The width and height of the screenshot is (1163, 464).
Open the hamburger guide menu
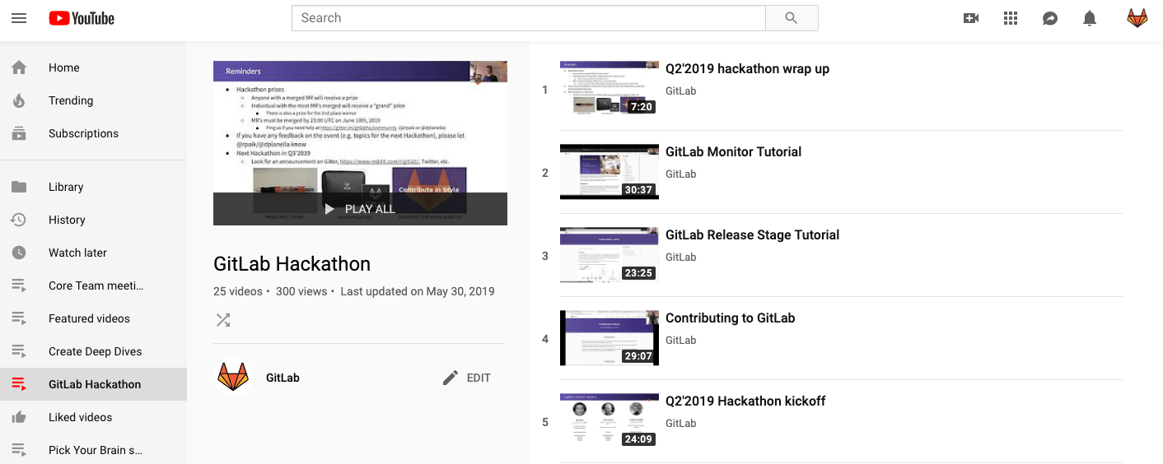(19, 18)
